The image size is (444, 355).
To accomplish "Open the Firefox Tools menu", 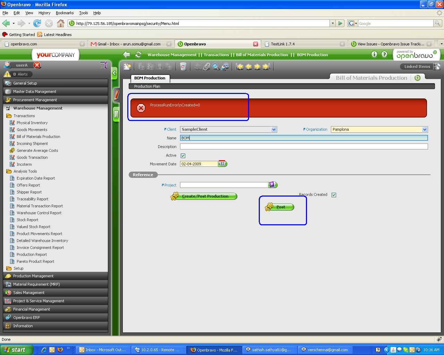I will point(84,13).
